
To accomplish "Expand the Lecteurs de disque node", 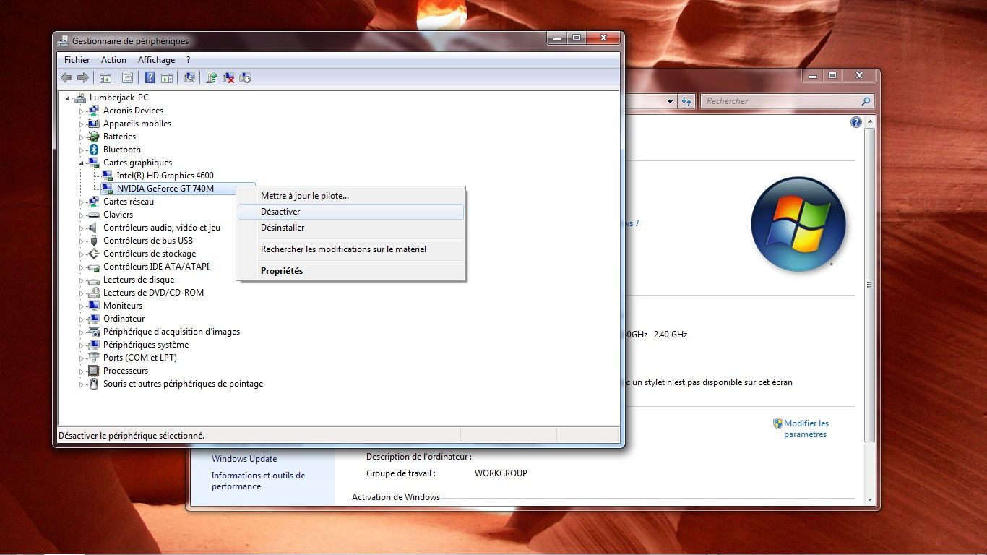I will coord(82,280).
